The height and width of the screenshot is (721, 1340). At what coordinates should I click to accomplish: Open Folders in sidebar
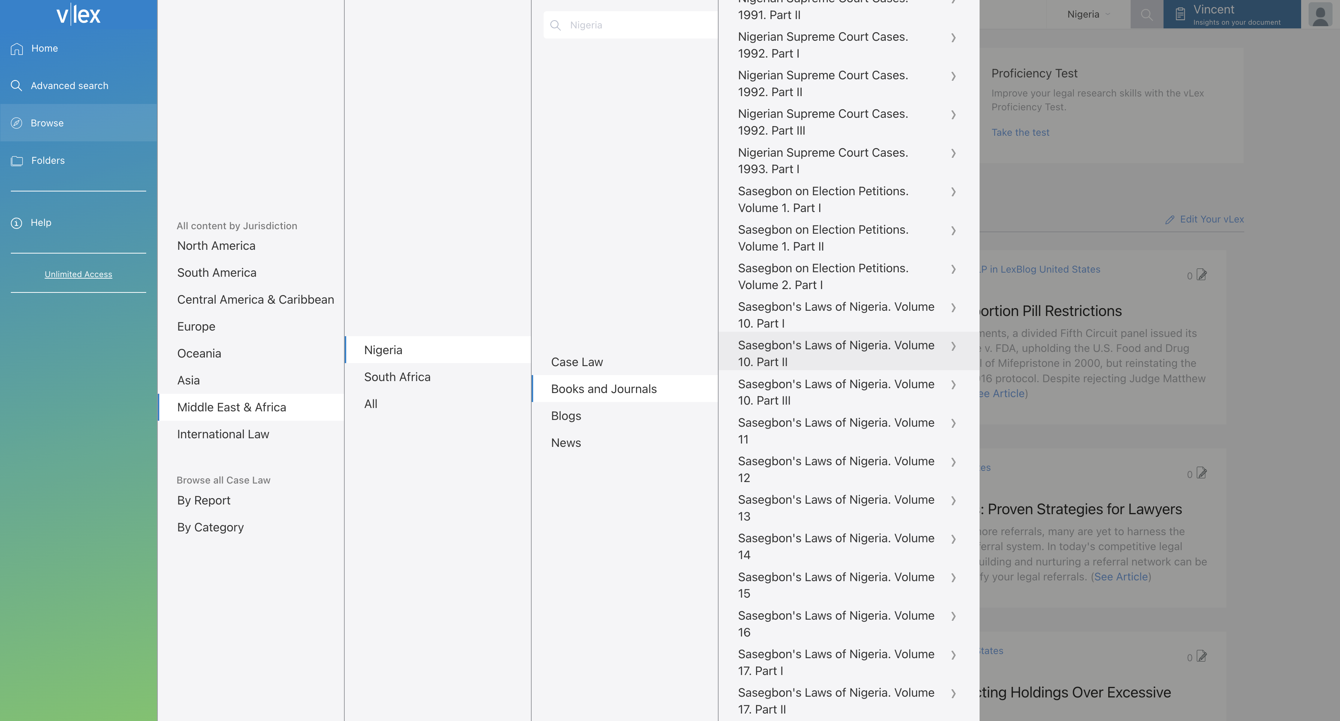click(79, 161)
